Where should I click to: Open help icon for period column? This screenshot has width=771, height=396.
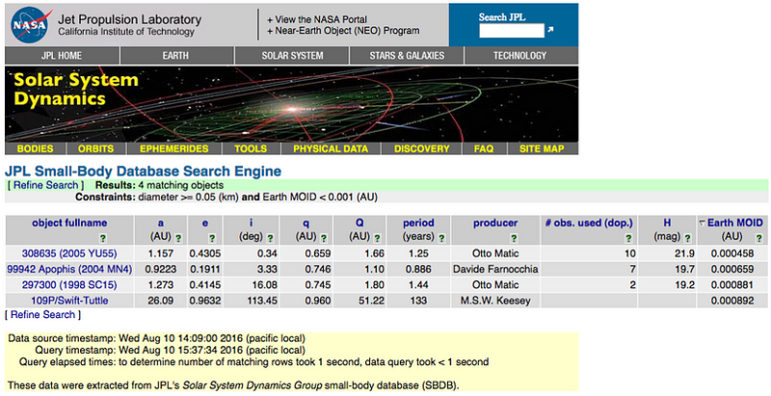pyautogui.click(x=441, y=238)
